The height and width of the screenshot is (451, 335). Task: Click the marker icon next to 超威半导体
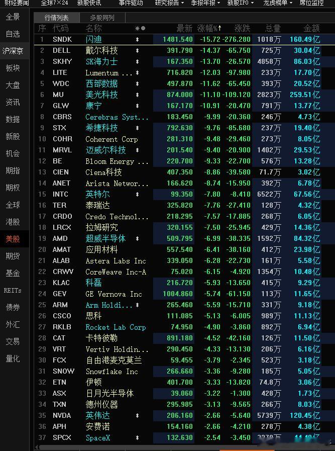pos(137,238)
